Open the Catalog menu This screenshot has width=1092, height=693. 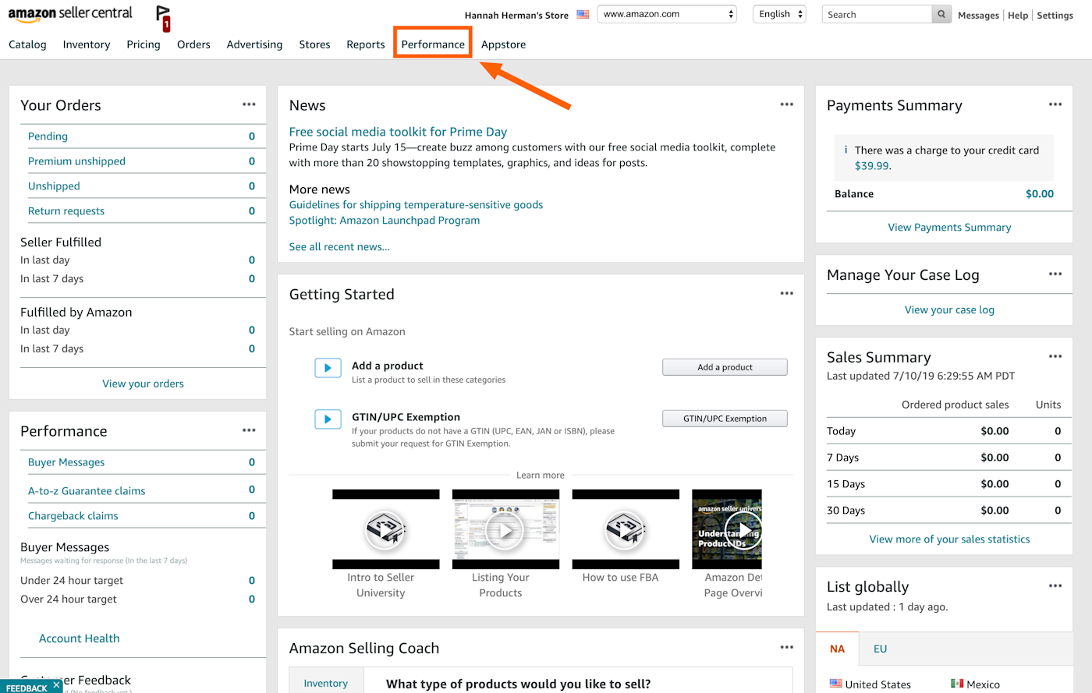click(x=27, y=44)
